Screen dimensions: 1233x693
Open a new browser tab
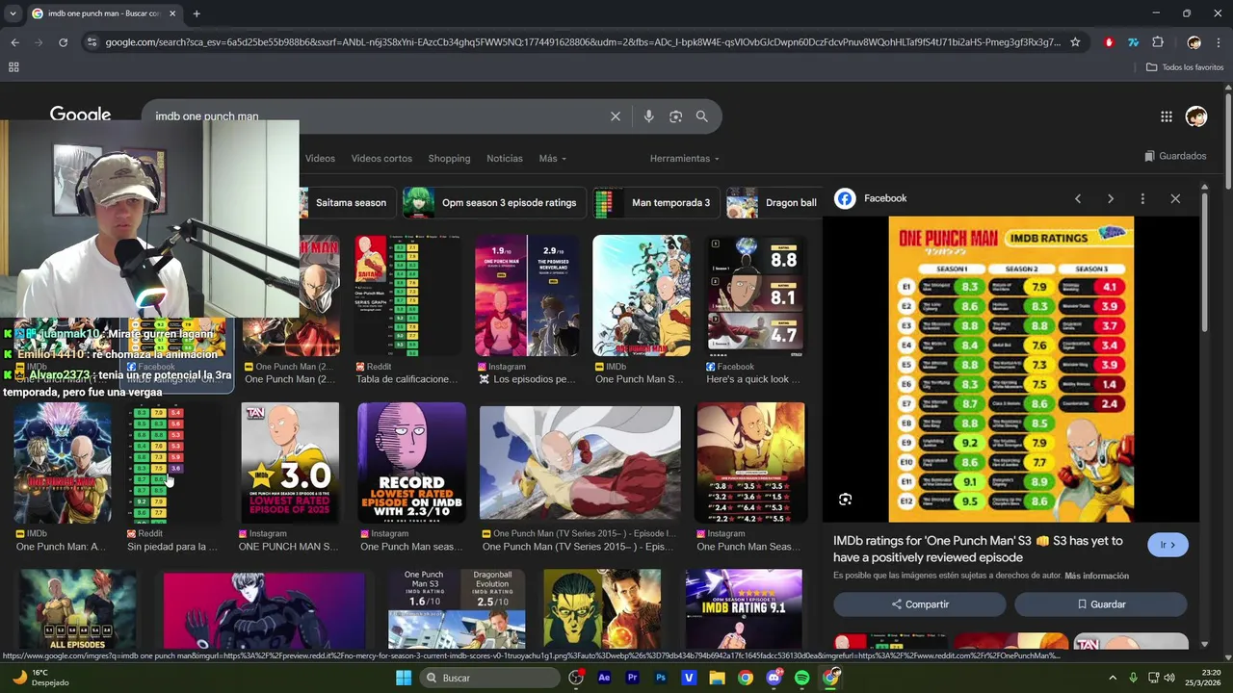pyautogui.click(x=197, y=13)
